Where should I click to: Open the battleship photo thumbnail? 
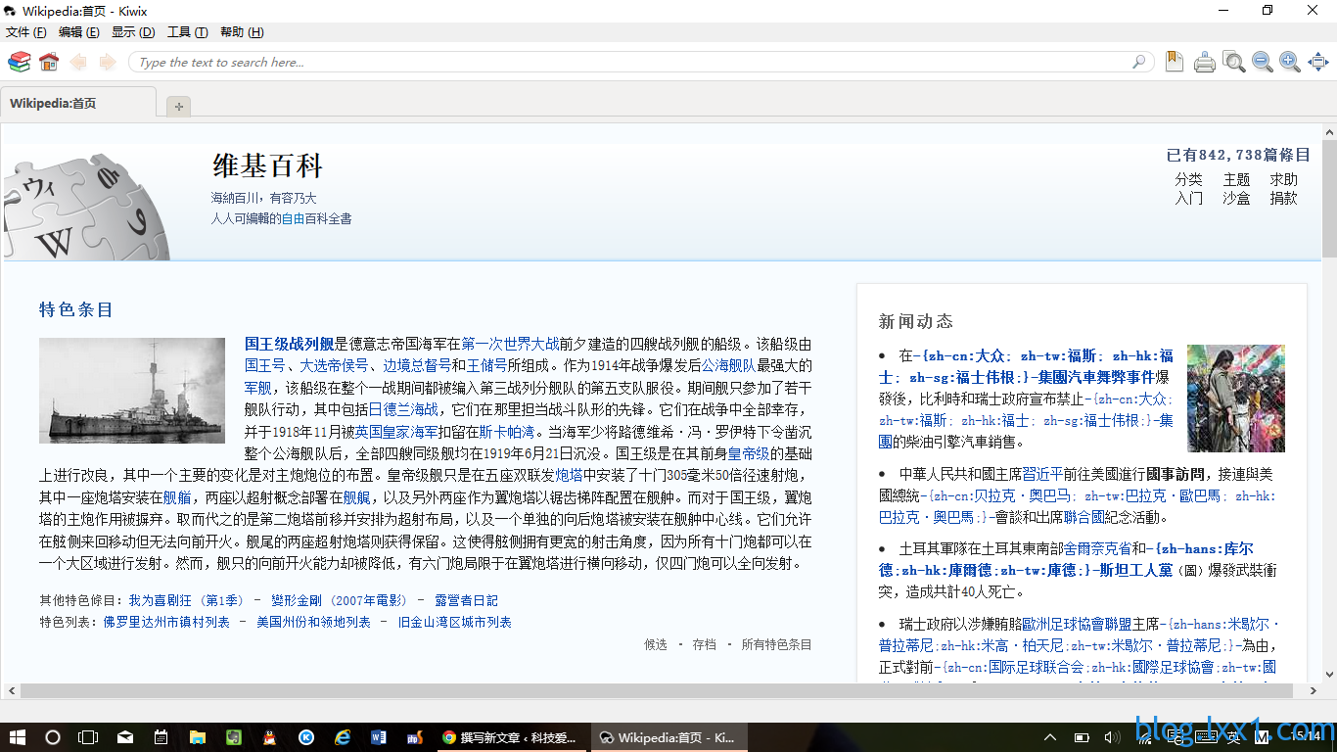click(x=132, y=391)
